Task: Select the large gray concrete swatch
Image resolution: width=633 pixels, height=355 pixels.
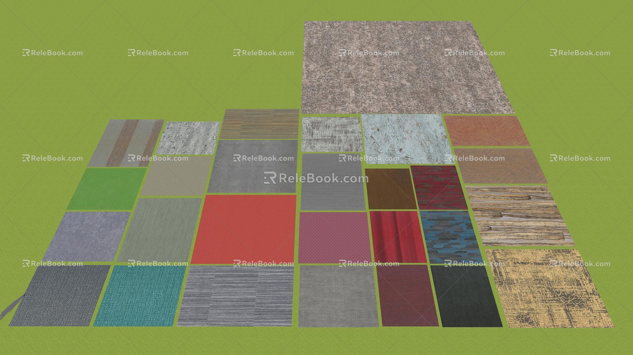Action: [x=253, y=166]
